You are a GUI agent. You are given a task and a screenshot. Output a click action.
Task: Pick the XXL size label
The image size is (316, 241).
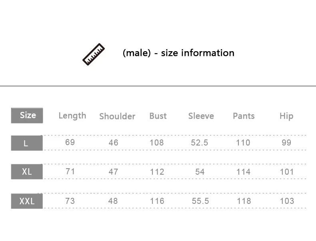[27, 201]
